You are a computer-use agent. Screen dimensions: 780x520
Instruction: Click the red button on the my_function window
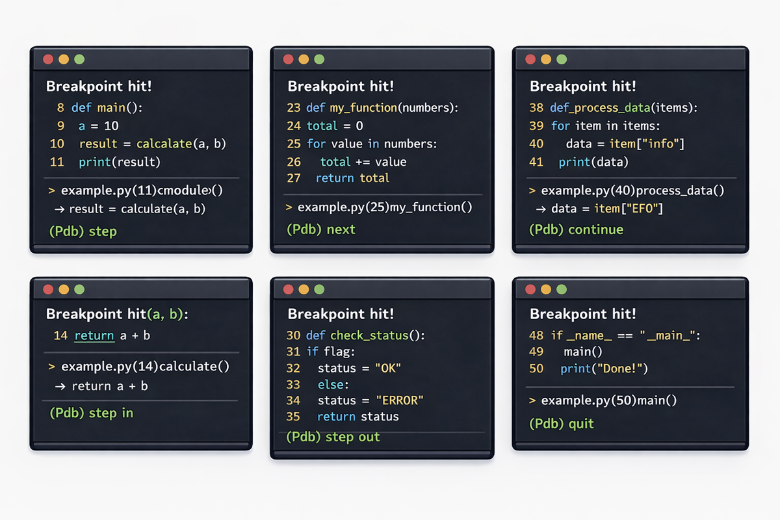(x=288, y=59)
